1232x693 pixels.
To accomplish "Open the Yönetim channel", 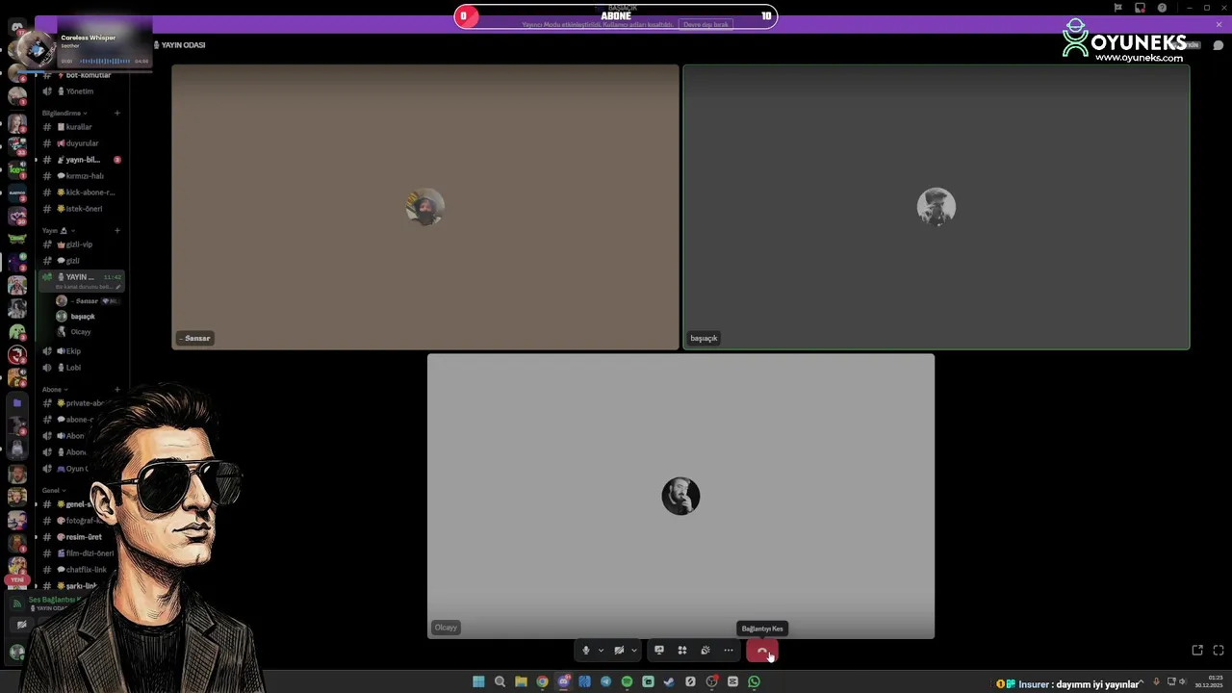I will (81, 91).
